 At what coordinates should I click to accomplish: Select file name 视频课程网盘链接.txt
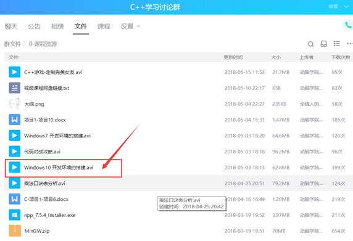pyautogui.click(x=47, y=88)
